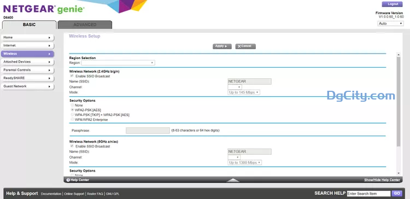
Task: Click arrow icon on Home menu item
Action: click(x=49, y=38)
